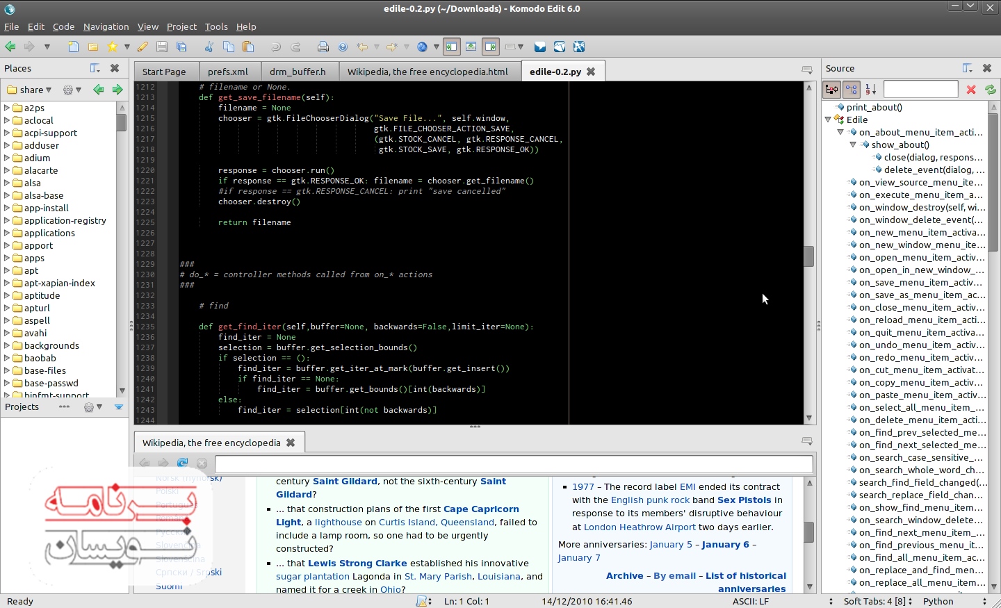1001x608 pixels.
Task: Click green forward arrow in Places panel
Action: coord(117,90)
